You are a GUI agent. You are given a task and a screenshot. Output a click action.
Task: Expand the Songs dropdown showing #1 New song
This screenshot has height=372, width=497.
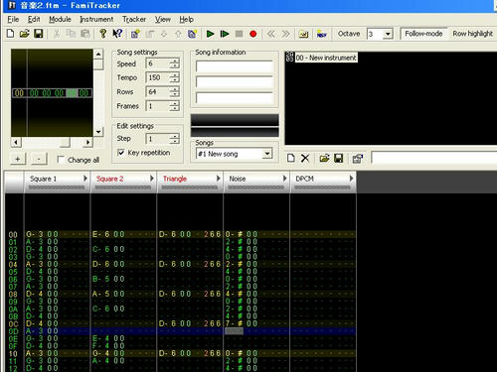click(267, 154)
